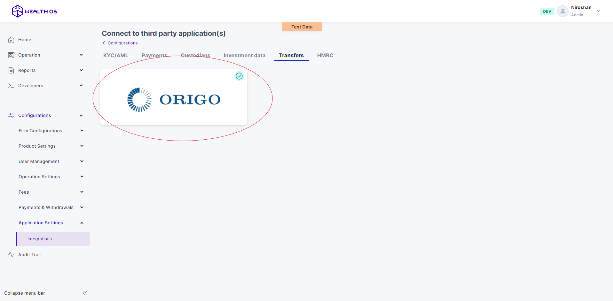This screenshot has width=613, height=301.
Task: Click the Home house icon
Action: (x=11, y=40)
